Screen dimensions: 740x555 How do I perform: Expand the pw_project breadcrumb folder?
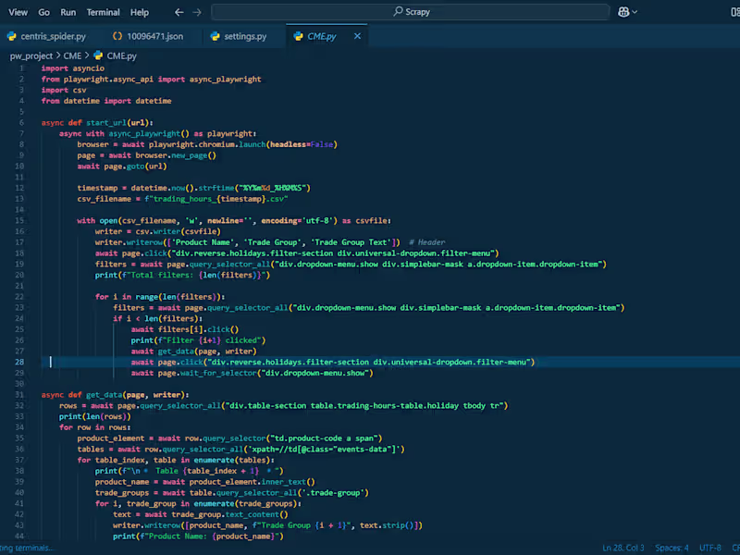[31, 55]
